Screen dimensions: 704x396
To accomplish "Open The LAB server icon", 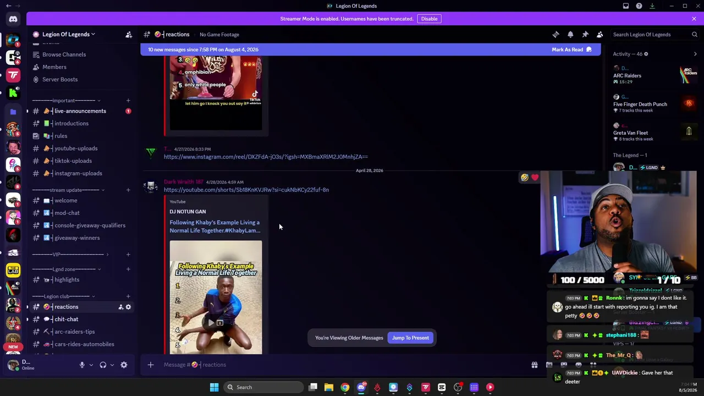I will pyautogui.click(x=13, y=270).
